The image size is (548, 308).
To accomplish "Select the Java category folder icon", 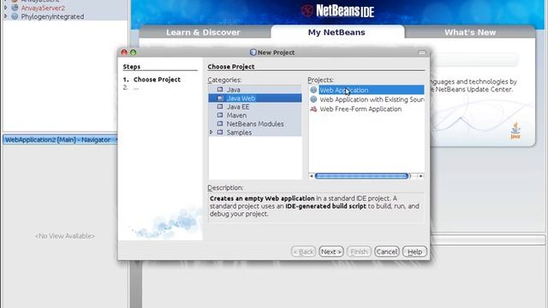I will (220, 90).
